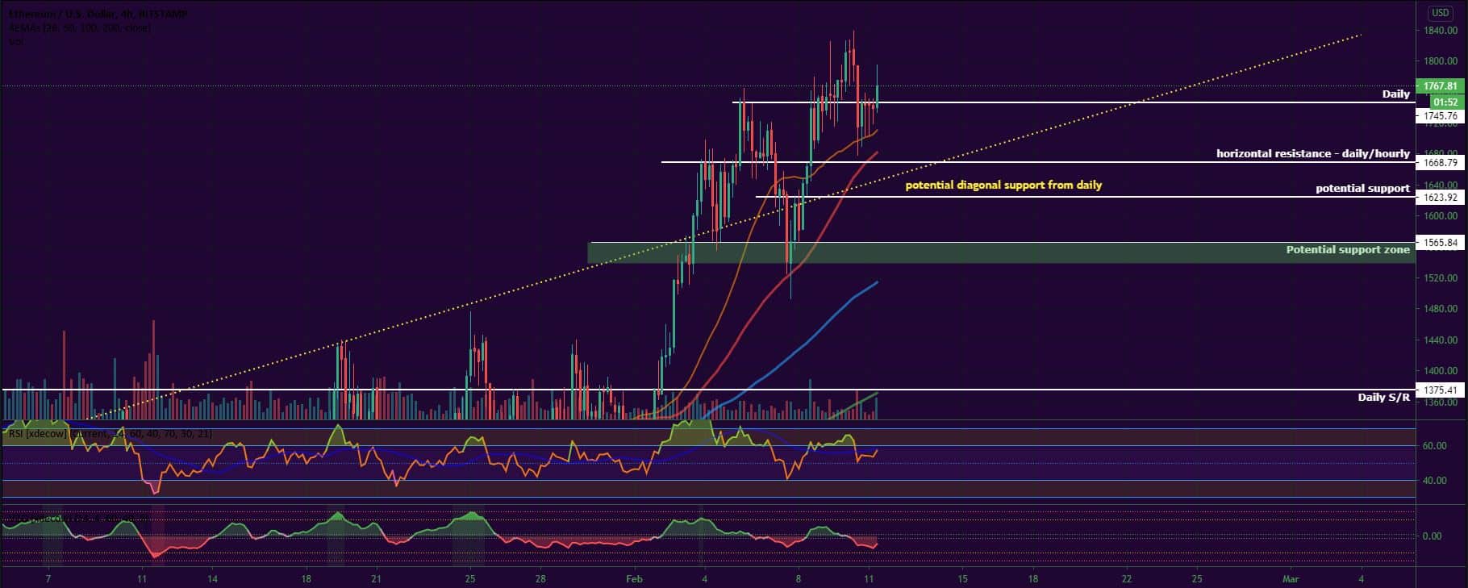
Task: Click the 01:52 candle countdown tag
Action: (x=1445, y=102)
